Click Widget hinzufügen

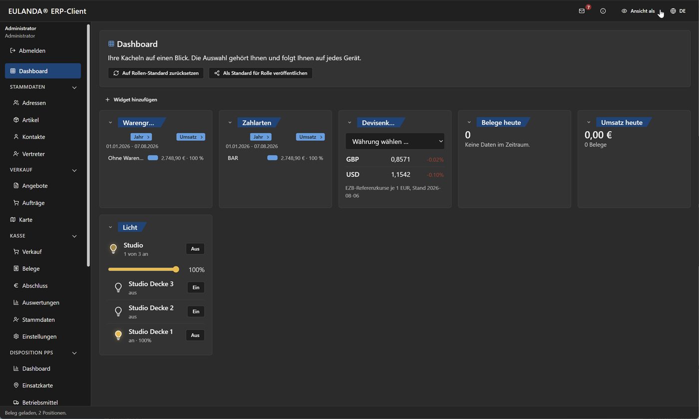pyautogui.click(x=131, y=99)
